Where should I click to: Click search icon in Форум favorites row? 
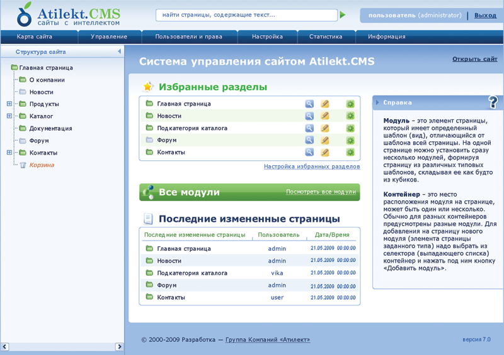point(309,140)
